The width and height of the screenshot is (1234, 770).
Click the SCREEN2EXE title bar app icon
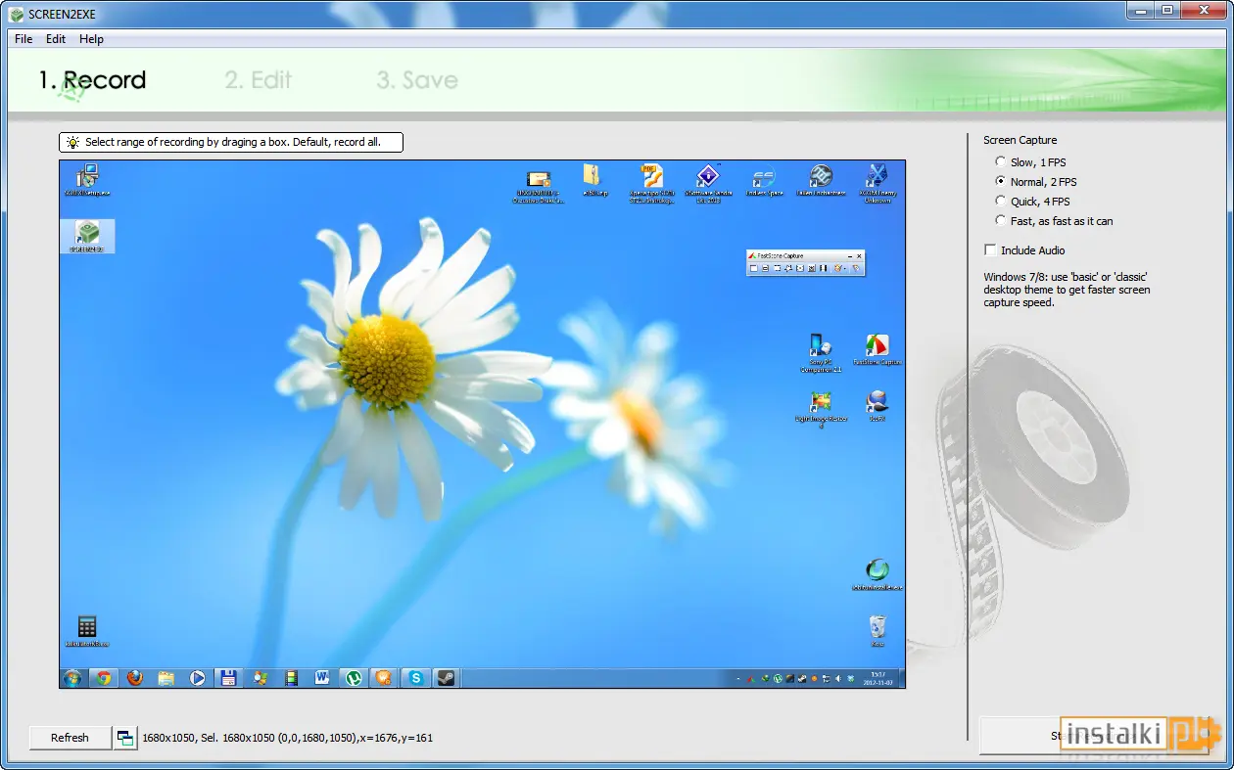pos(16,14)
